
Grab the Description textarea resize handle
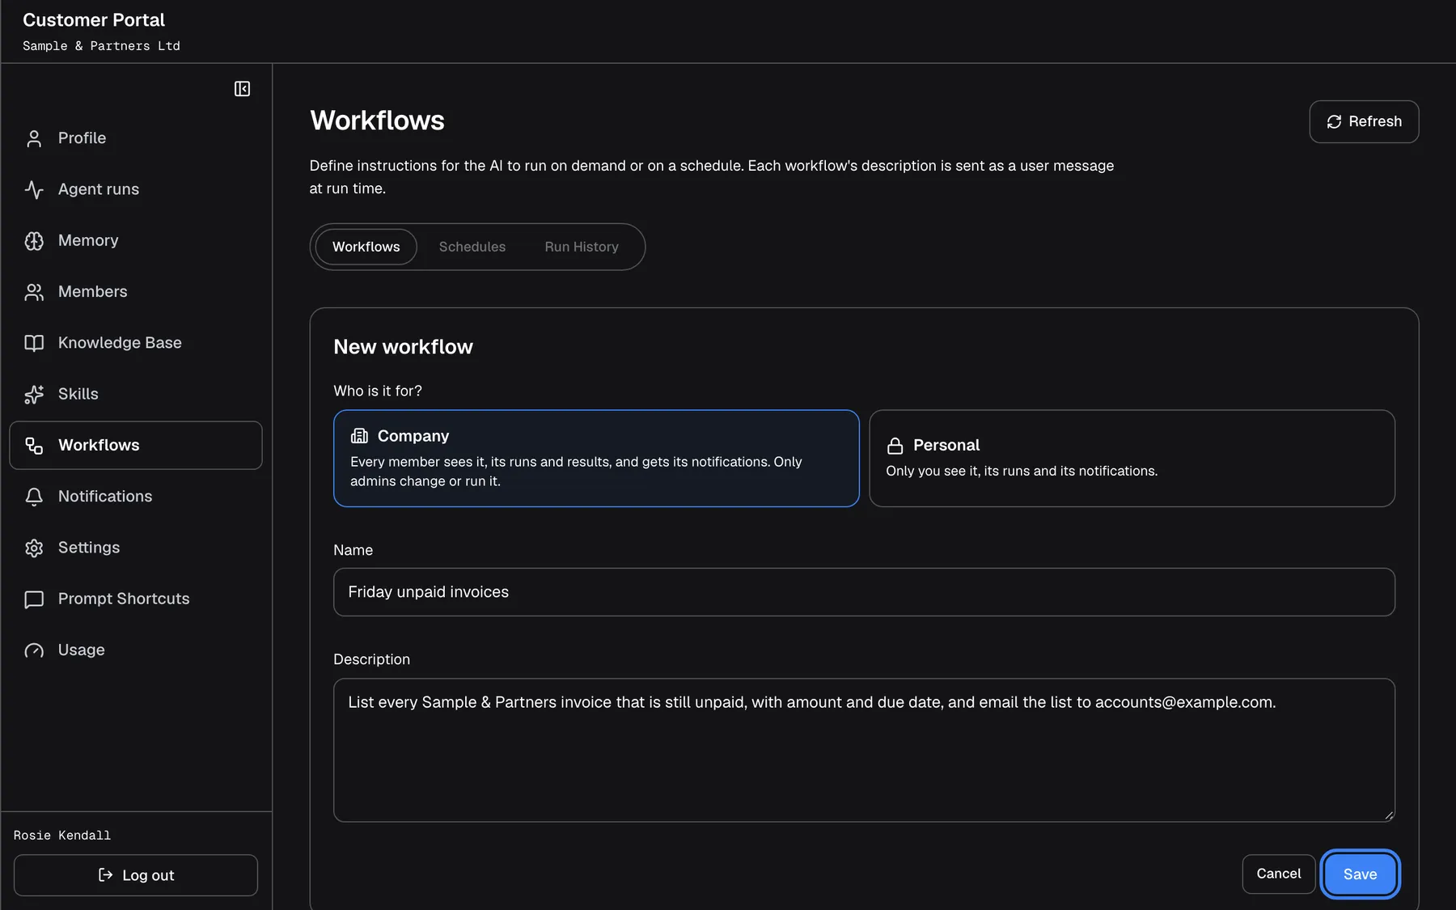[1389, 815]
